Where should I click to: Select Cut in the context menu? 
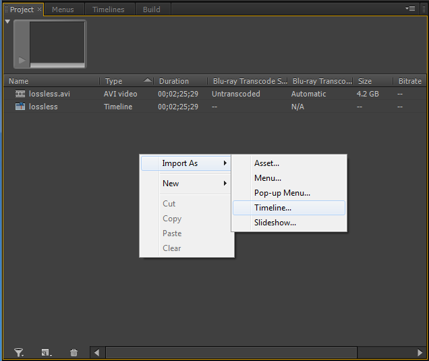coord(186,203)
